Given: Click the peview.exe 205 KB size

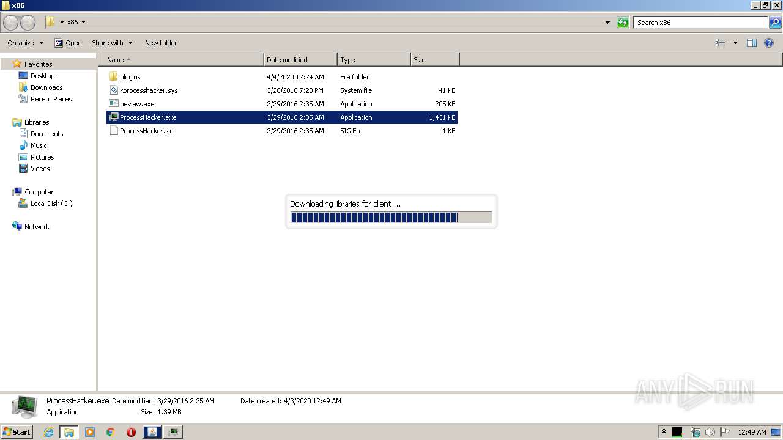Looking at the screenshot, I should coord(445,104).
